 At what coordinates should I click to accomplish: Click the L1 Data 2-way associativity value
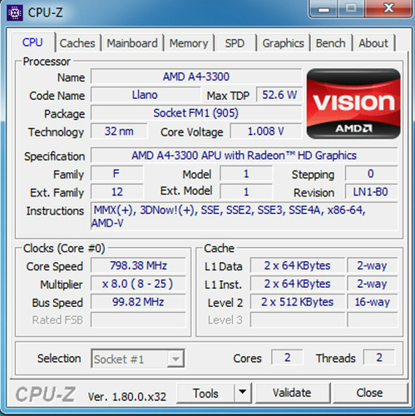click(372, 265)
